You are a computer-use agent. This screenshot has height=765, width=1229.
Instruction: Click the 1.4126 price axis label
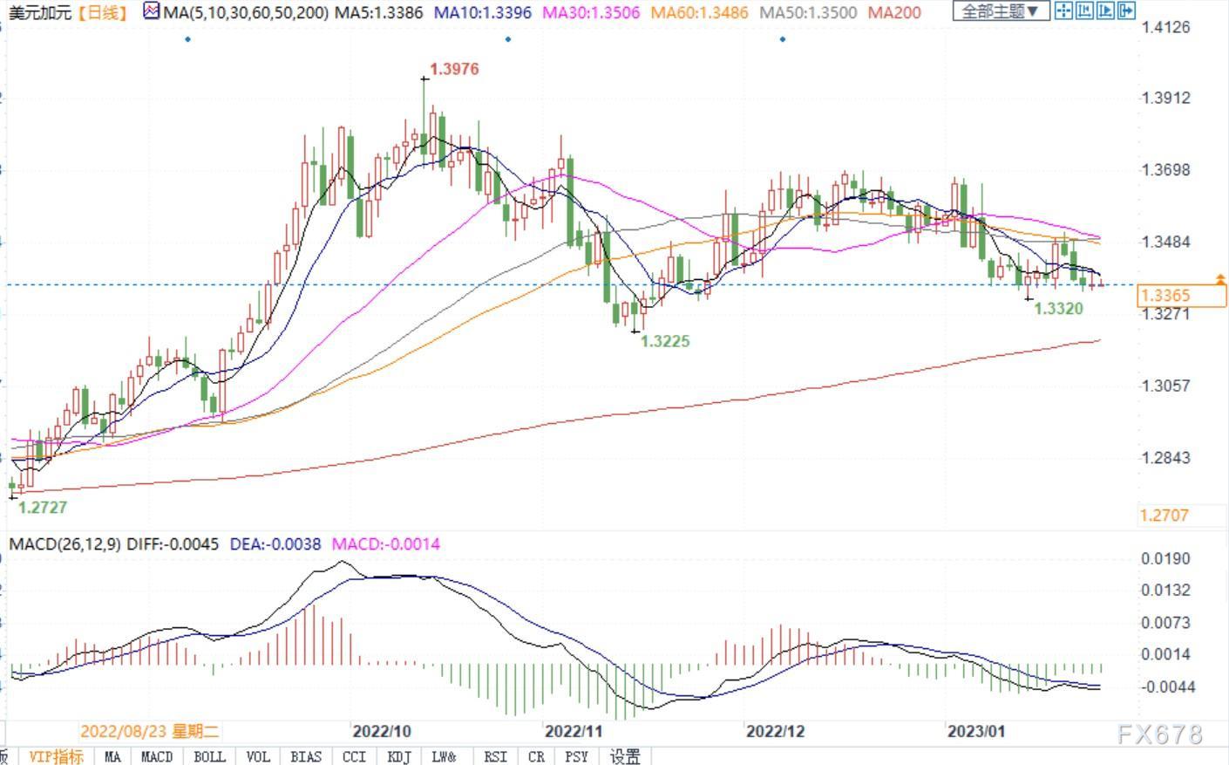tap(1166, 27)
